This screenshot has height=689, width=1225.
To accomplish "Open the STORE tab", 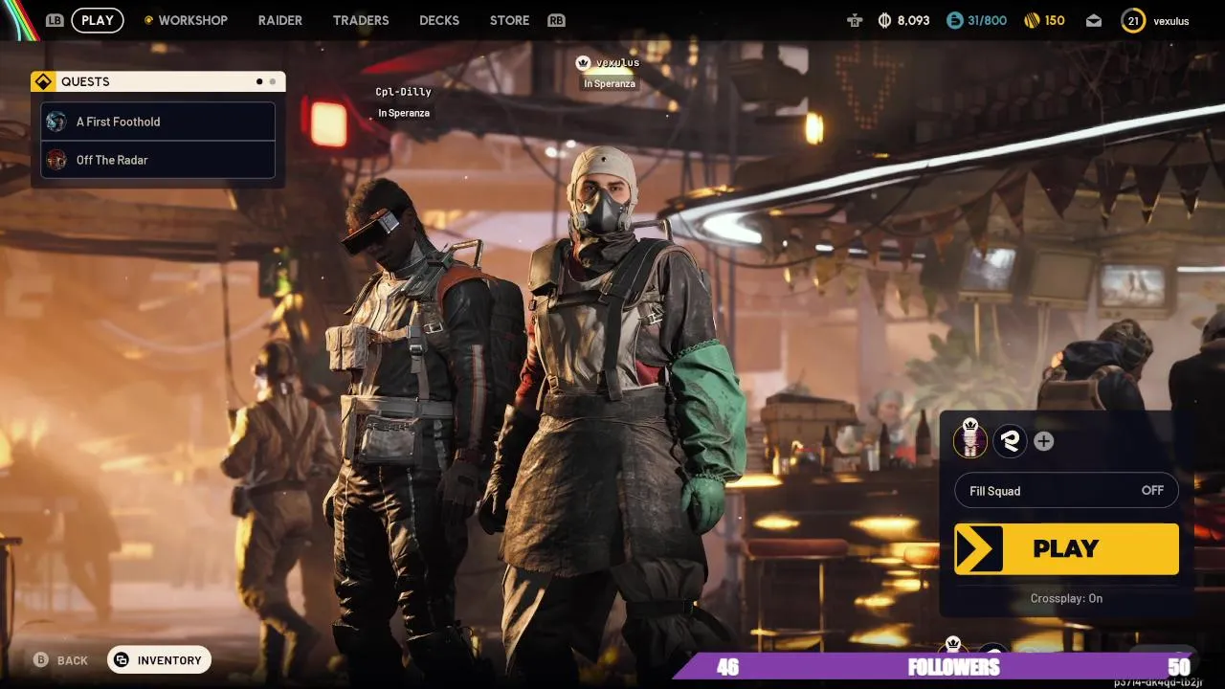I will click(509, 20).
